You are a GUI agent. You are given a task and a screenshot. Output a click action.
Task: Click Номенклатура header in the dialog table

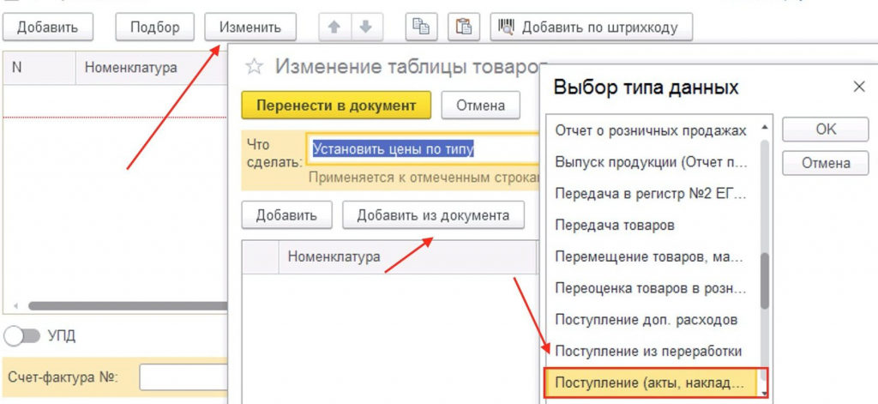click(x=407, y=256)
